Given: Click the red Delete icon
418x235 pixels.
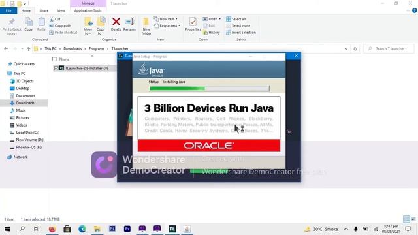Looking at the screenshot, I should point(116,22).
